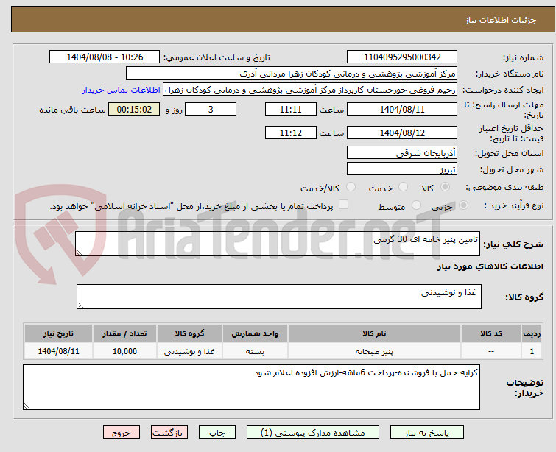Click the شرح کلی نیاز description textarea

[278, 244]
